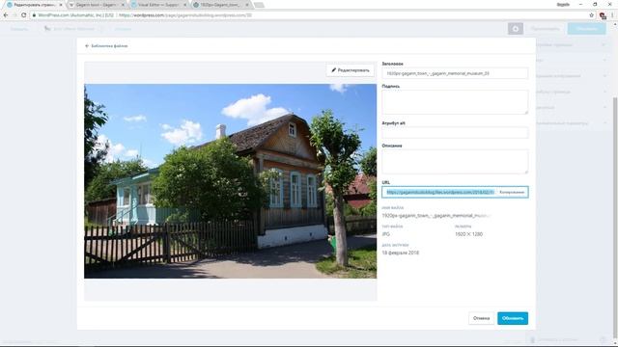Close the Редактировать страницу tab

click(61, 5)
